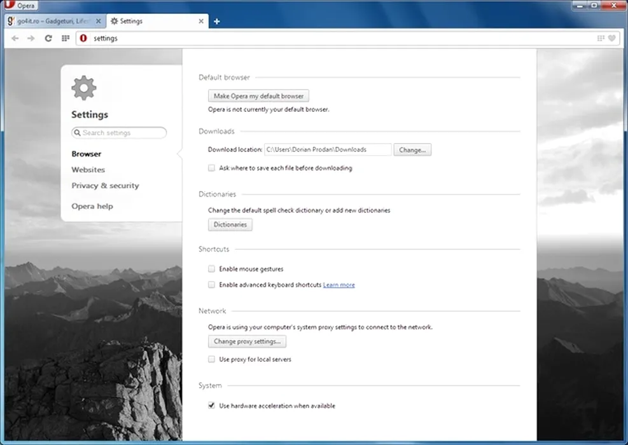Image resolution: width=628 pixels, height=445 pixels.
Task: Go back using the back arrow
Action: tap(15, 38)
